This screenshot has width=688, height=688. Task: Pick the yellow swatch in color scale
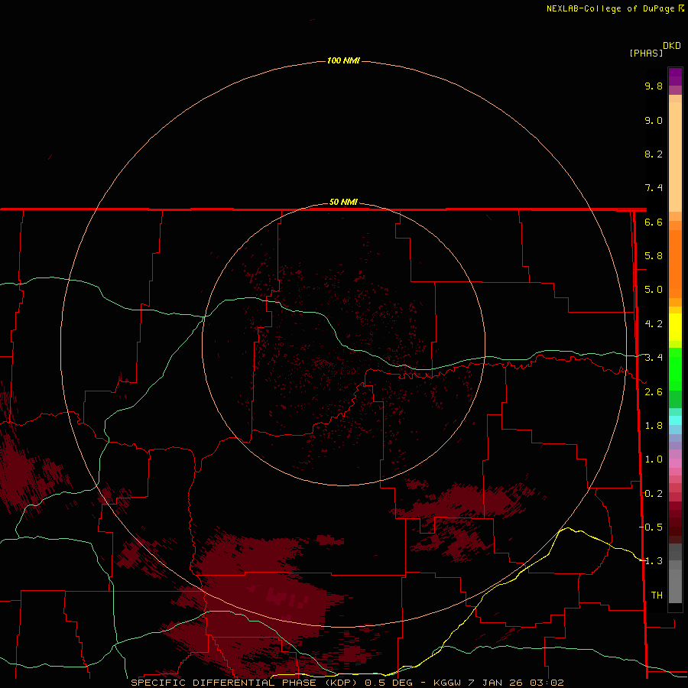point(675,327)
